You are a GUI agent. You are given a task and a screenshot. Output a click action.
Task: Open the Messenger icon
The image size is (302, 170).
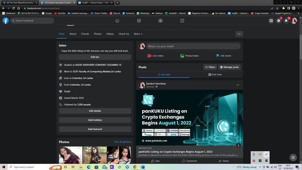tap(279, 21)
